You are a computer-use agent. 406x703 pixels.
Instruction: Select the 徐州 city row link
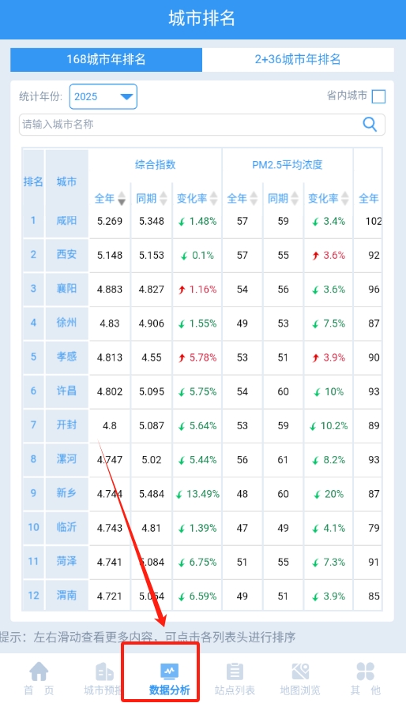pyautogui.click(x=66, y=323)
